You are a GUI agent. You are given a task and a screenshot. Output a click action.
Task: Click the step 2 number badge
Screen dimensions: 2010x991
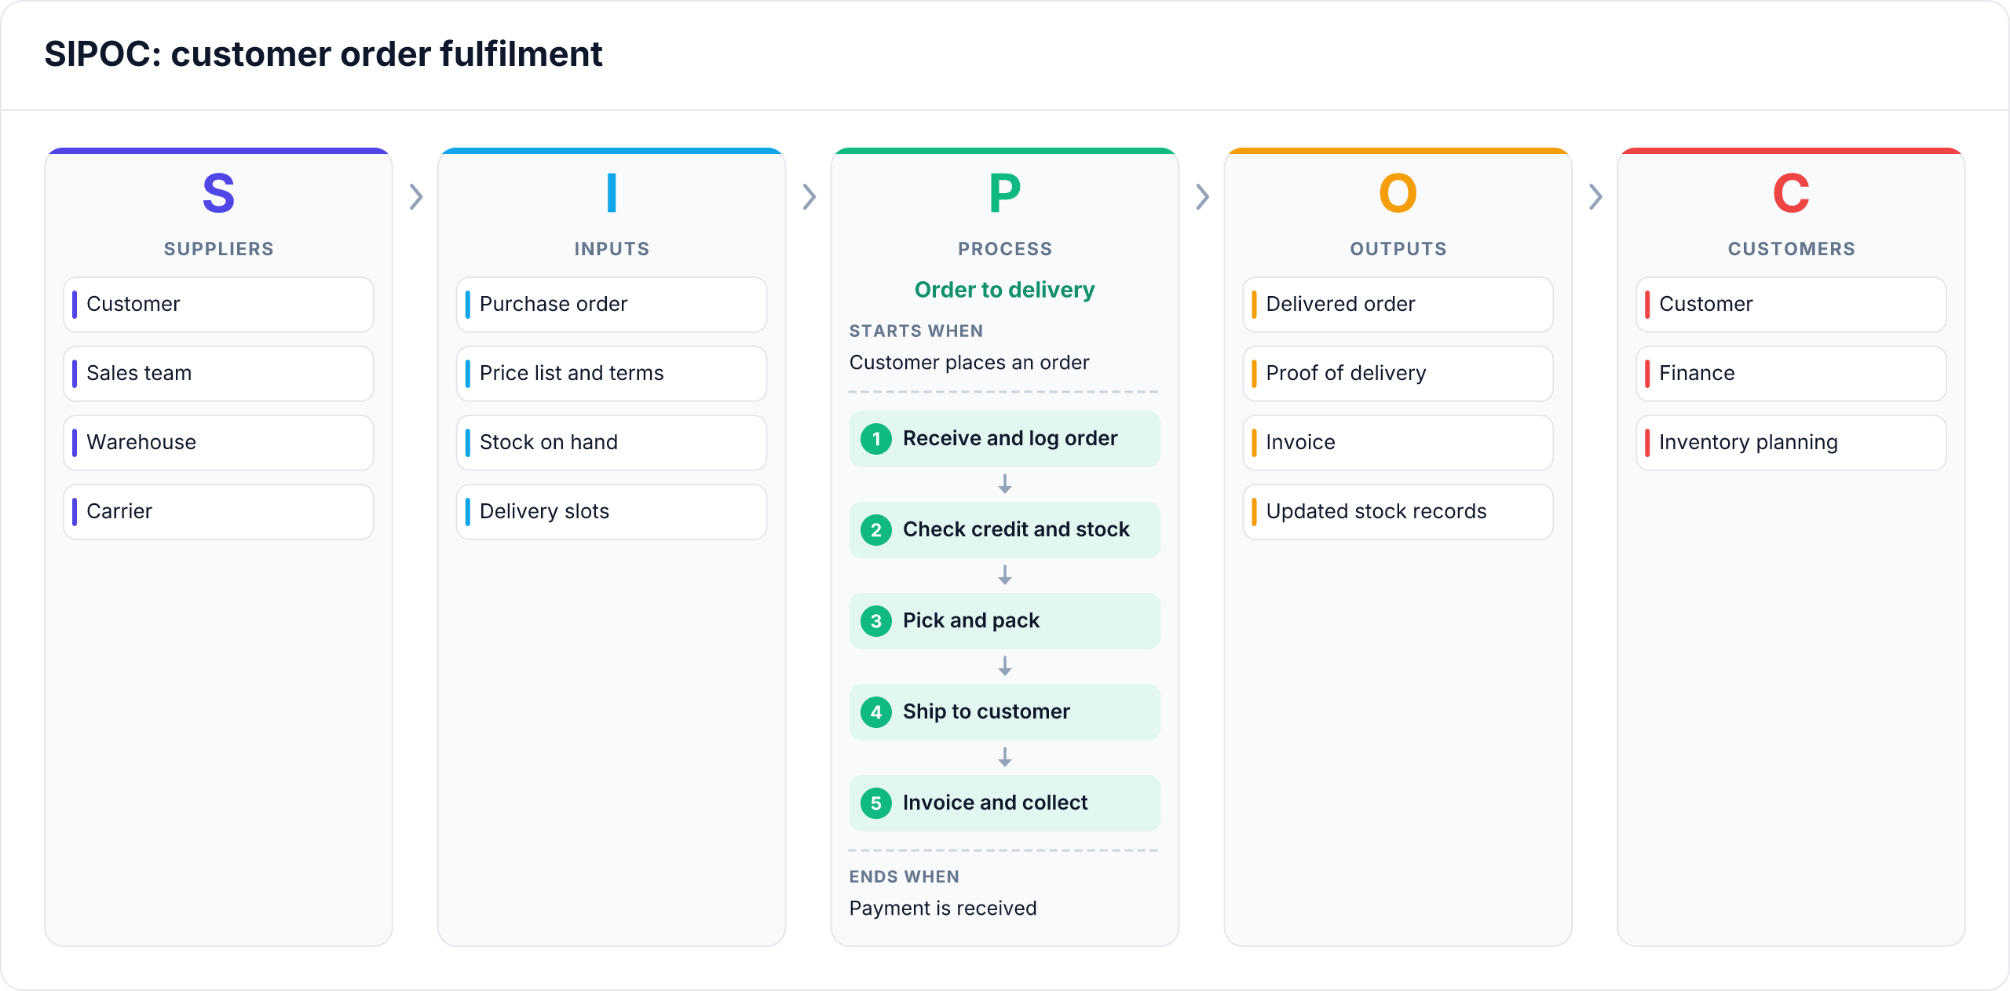tap(876, 530)
